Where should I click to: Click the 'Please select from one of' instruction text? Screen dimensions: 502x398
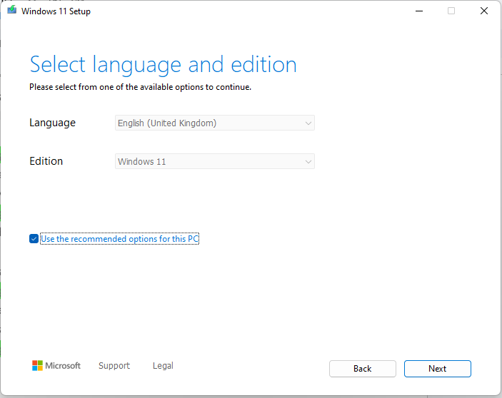coord(140,87)
